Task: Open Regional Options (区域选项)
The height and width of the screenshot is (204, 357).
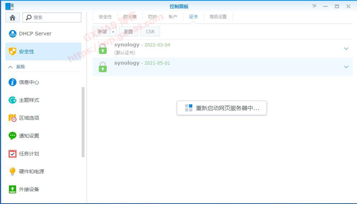Action: (x=29, y=118)
